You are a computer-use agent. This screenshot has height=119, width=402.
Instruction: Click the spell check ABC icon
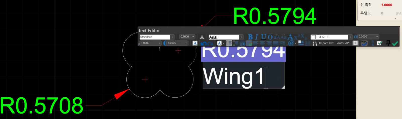tap(364, 43)
